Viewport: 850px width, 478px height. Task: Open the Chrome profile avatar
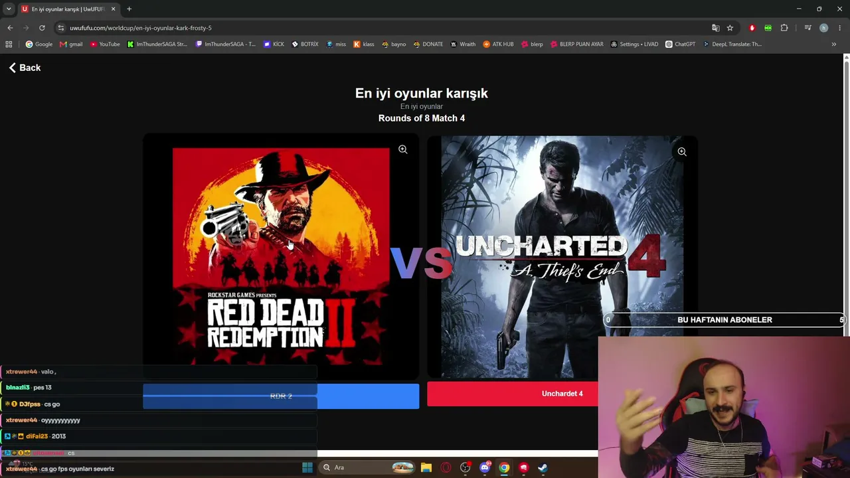coord(823,28)
